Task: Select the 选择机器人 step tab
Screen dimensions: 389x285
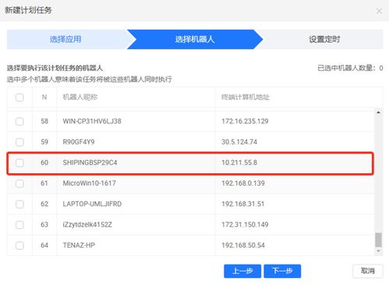Action: [x=195, y=39]
